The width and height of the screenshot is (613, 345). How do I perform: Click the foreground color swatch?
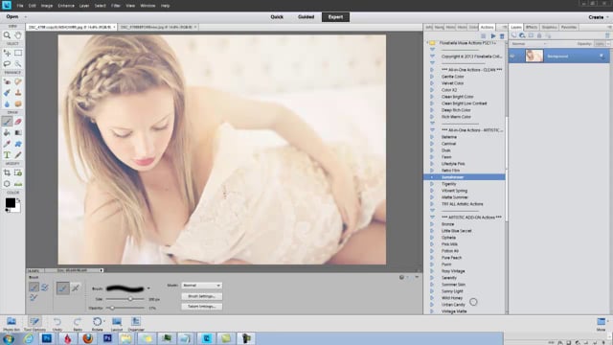(11, 202)
